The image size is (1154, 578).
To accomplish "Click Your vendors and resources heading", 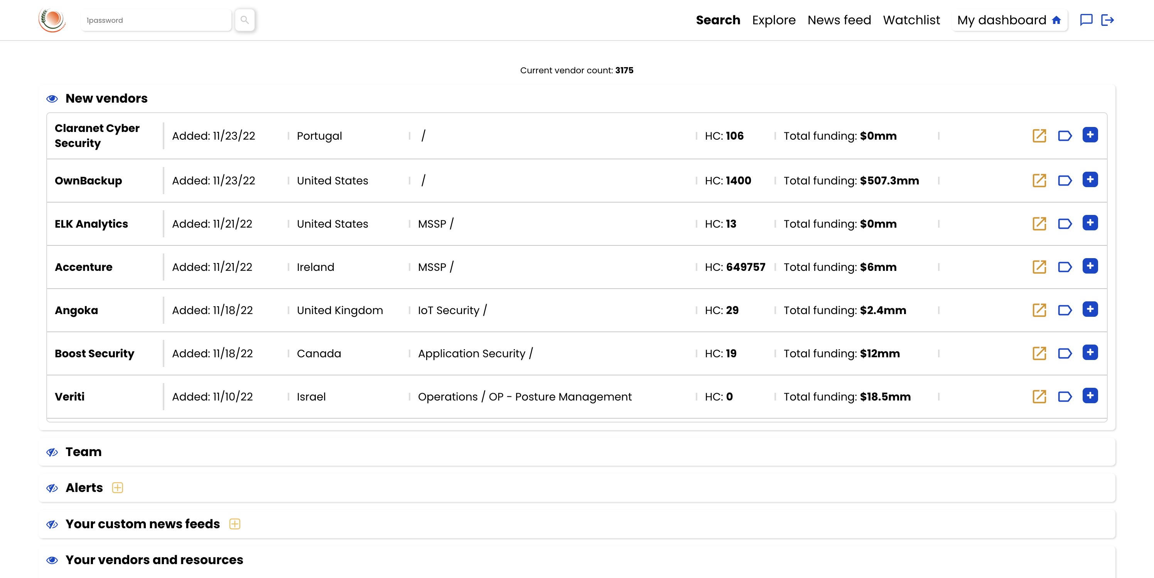I will click(x=155, y=559).
